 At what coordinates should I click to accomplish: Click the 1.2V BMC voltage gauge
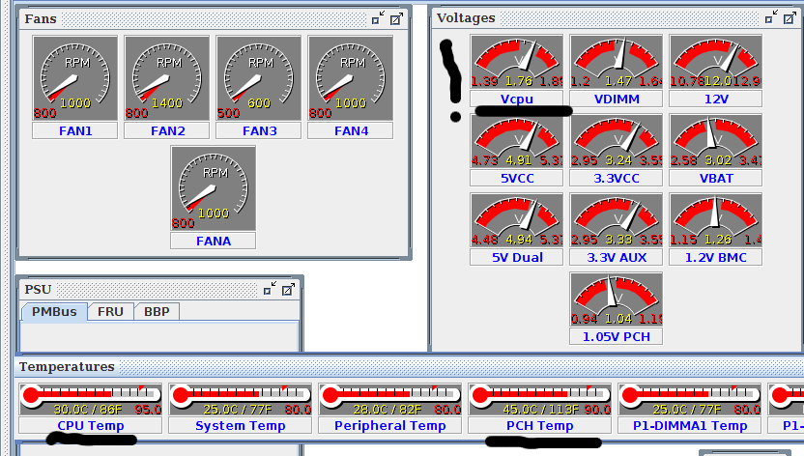(x=715, y=220)
